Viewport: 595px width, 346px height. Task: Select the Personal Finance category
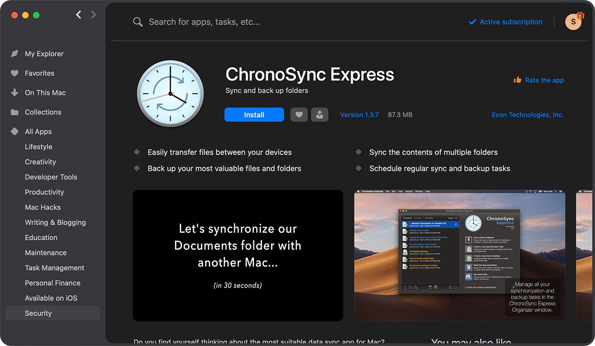coord(53,283)
